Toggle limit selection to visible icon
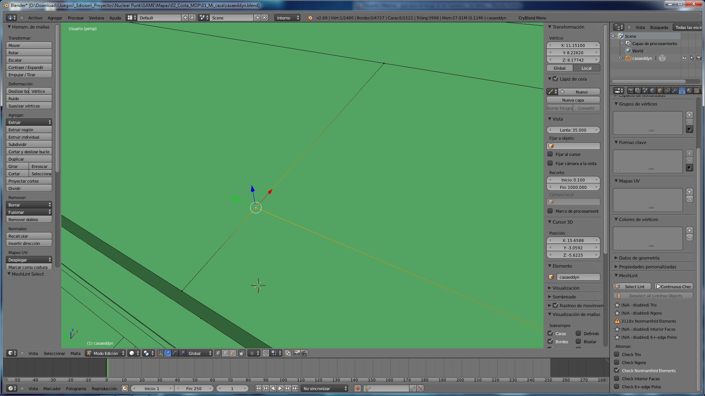The height and width of the screenshot is (396, 705). tap(242, 353)
